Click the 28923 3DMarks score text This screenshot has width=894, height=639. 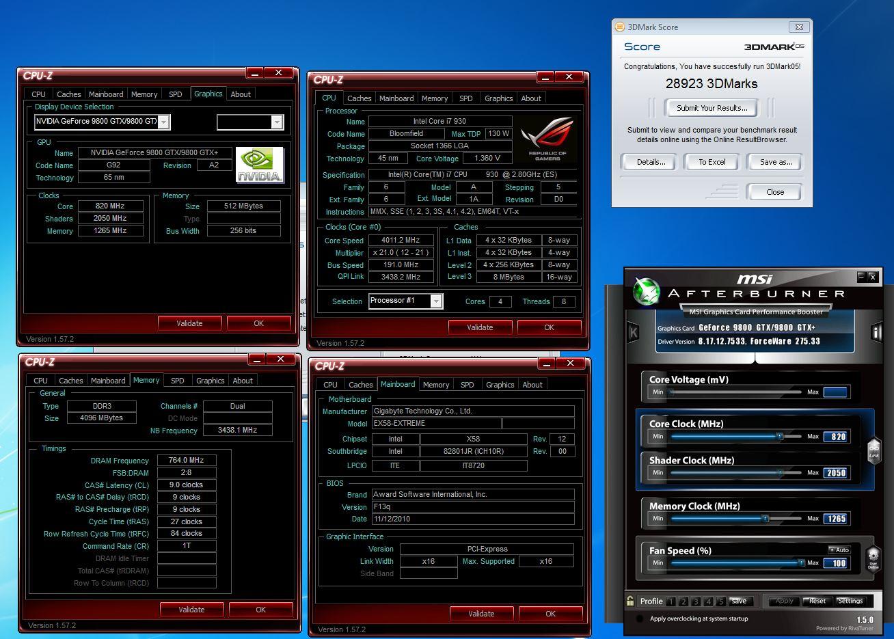click(712, 83)
